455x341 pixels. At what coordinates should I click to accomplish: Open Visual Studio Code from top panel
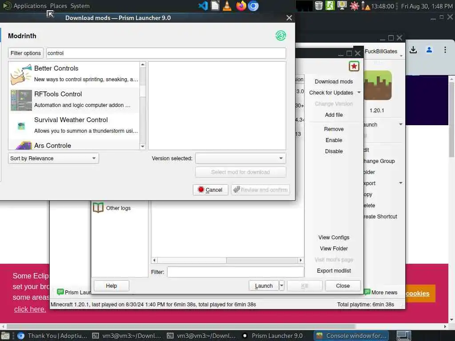pos(203,6)
